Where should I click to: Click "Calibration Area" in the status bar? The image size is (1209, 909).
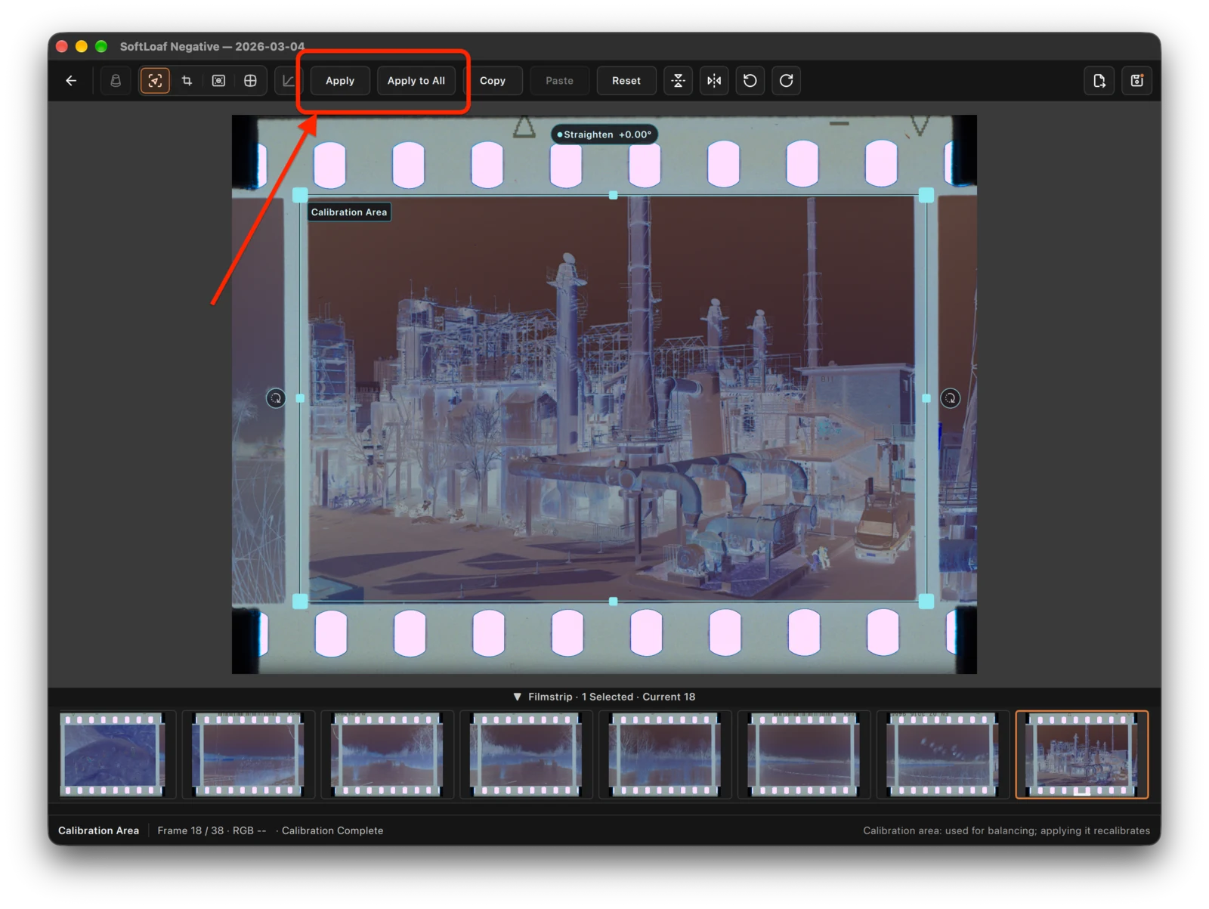99,830
